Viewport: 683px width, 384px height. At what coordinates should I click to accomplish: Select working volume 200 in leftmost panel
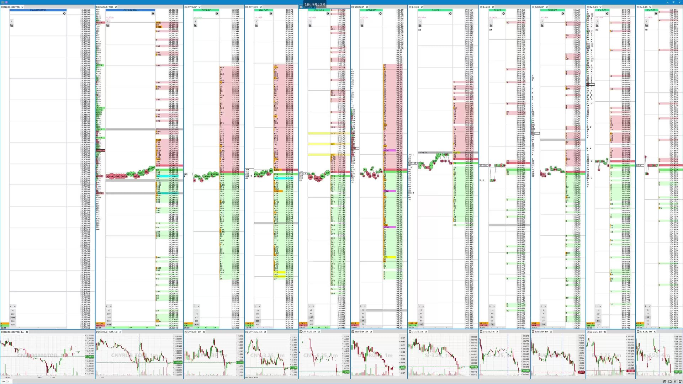(13, 318)
